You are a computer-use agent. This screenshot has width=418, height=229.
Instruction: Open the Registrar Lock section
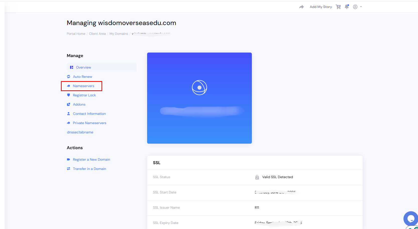(x=84, y=95)
